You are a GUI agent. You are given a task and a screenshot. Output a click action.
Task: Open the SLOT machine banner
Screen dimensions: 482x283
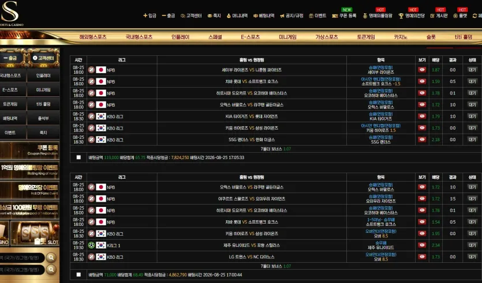[35, 233]
